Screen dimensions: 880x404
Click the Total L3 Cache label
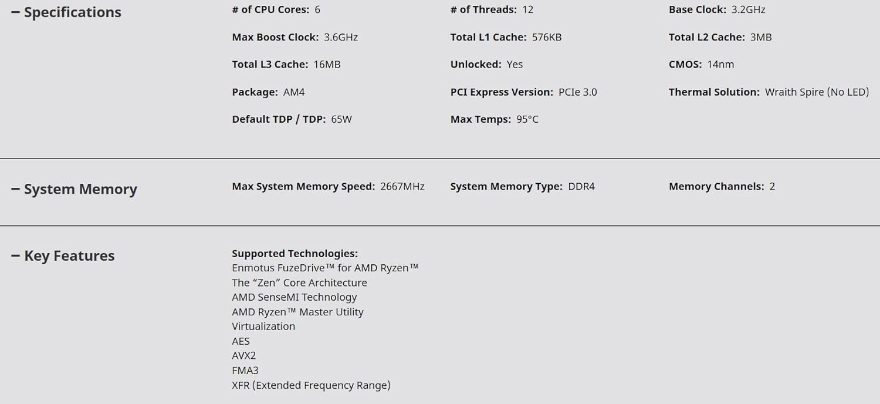click(270, 65)
